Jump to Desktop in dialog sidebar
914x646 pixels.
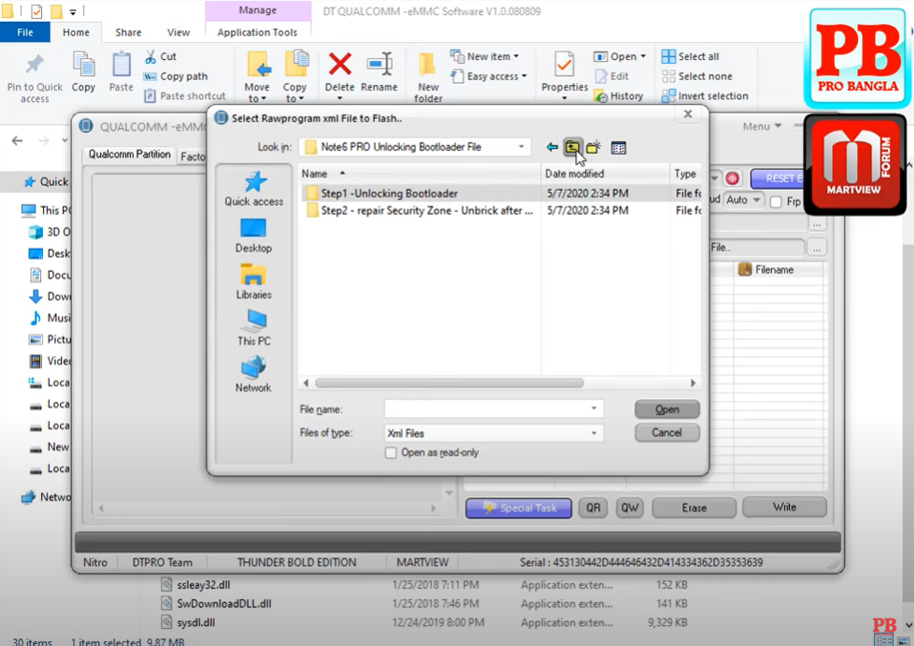(254, 236)
